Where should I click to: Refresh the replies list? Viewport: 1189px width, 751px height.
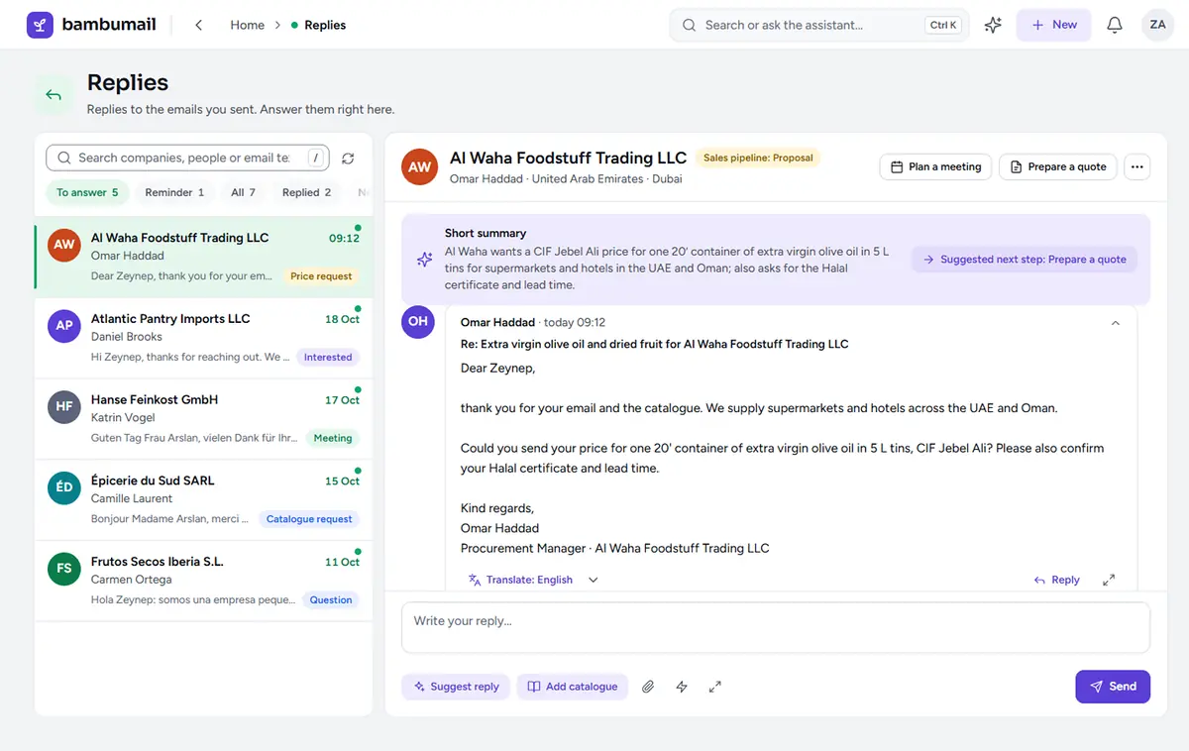[x=348, y=159]
